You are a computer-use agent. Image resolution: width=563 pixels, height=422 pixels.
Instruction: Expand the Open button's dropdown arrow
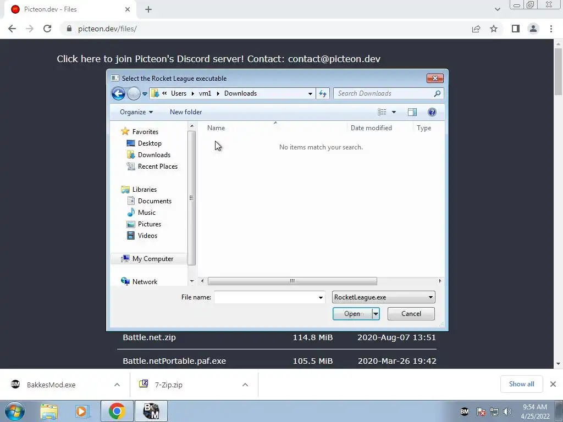pyautogui.click(x=376, y=314)
